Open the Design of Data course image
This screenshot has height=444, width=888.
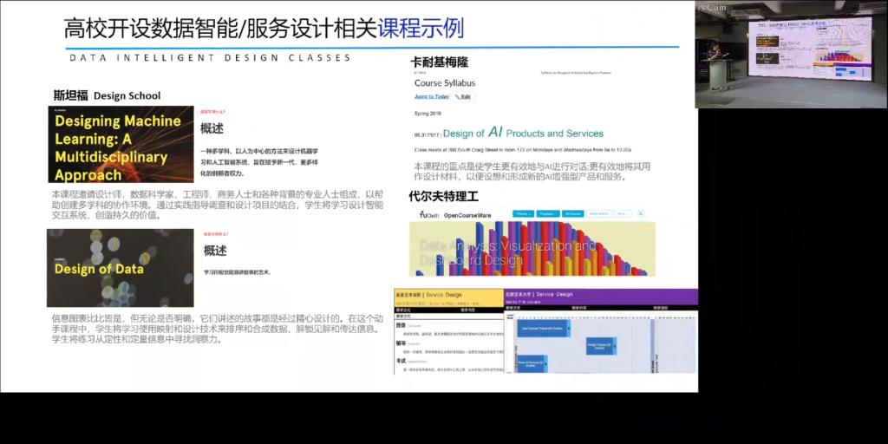tap(120, 267)
